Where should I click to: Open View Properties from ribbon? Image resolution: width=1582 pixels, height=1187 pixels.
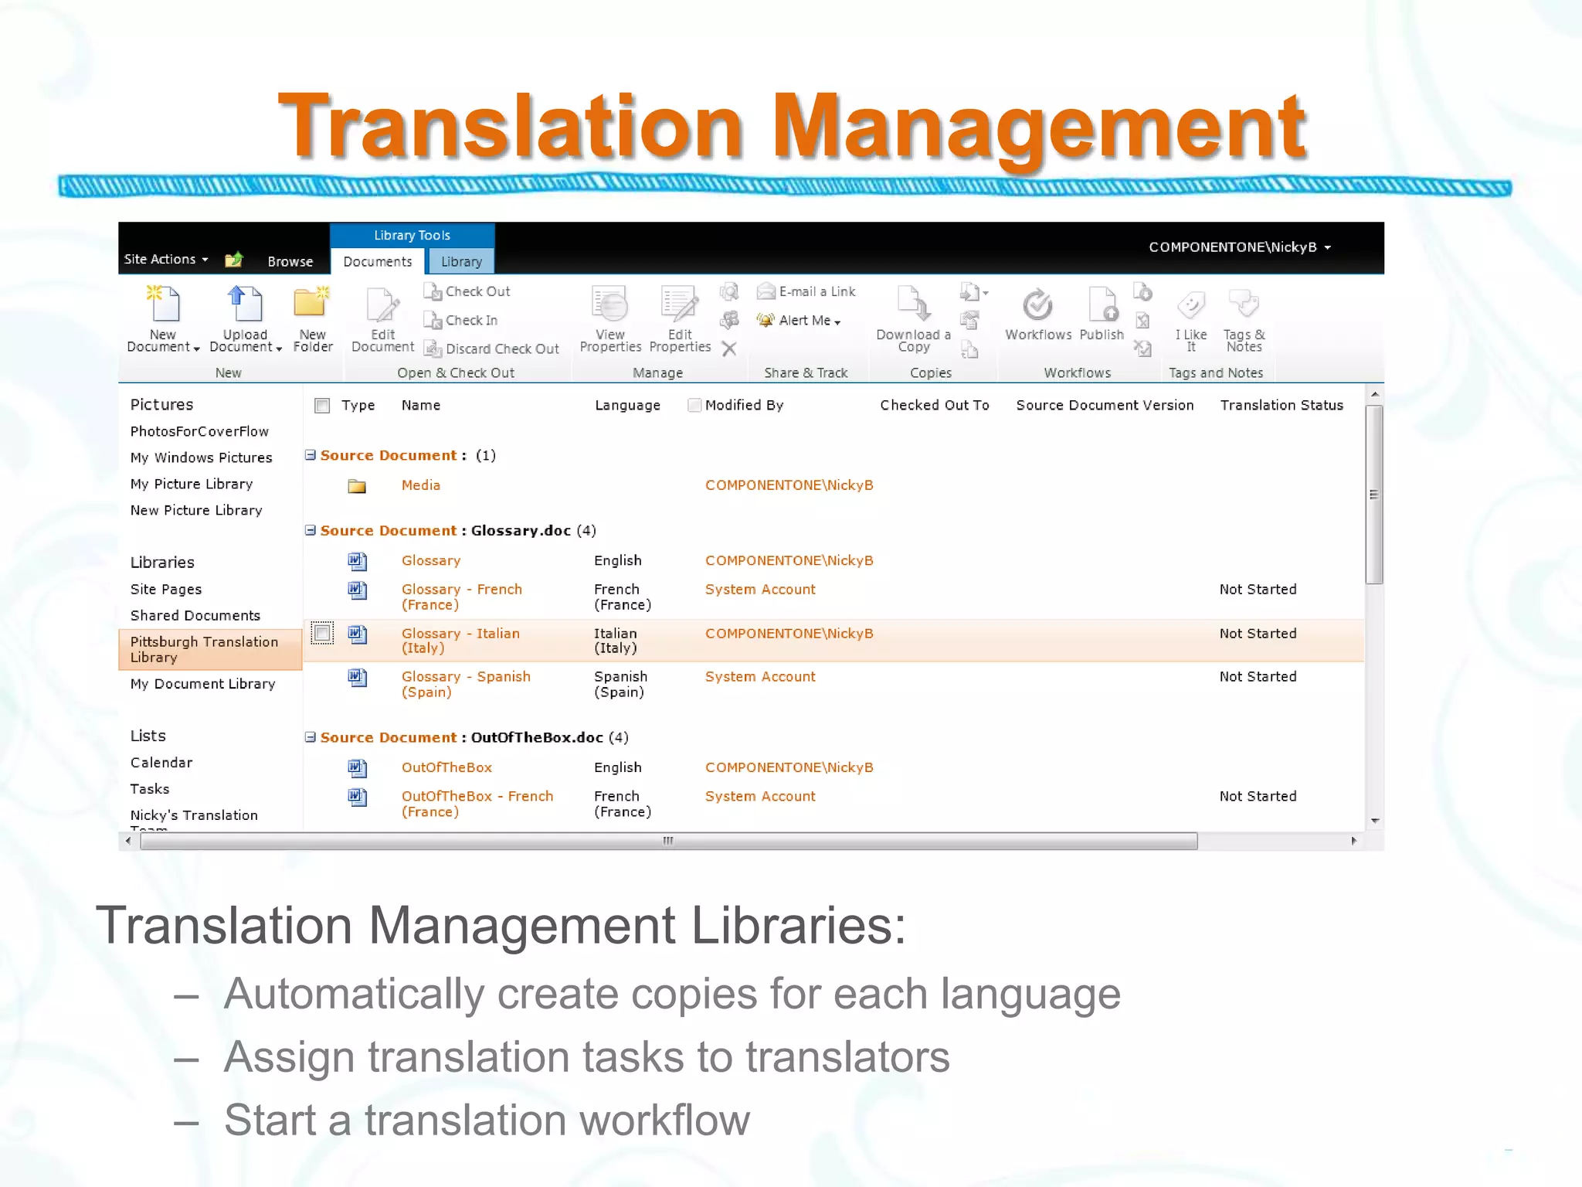[610, 319]
